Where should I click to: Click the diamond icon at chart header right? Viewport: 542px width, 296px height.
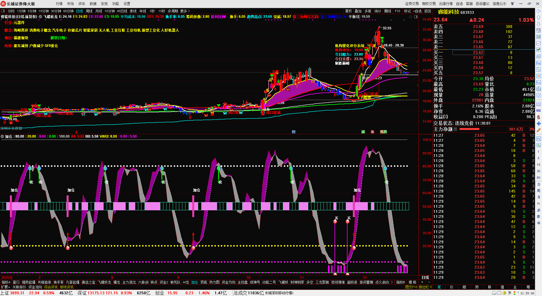click(x=410, y=17)
